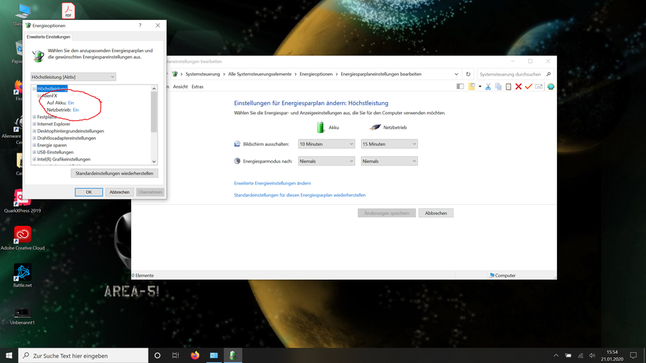Click the Systemsteuerung durchsuchen search field
This screenshot has height=363, width=646.
510,74
